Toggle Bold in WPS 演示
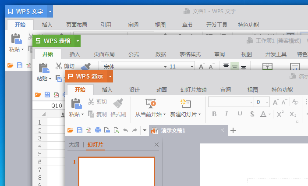 pos(214,114)
